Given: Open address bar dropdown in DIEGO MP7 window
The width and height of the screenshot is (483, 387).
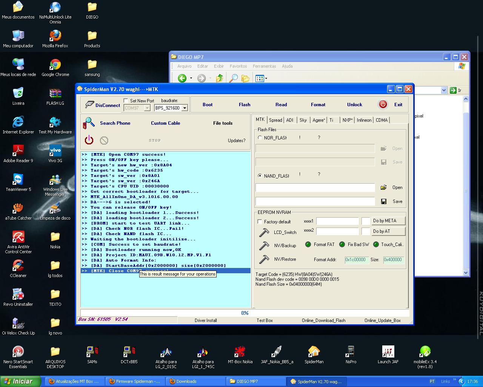Looking at the screenshot, I should click(x=443, y=90).
